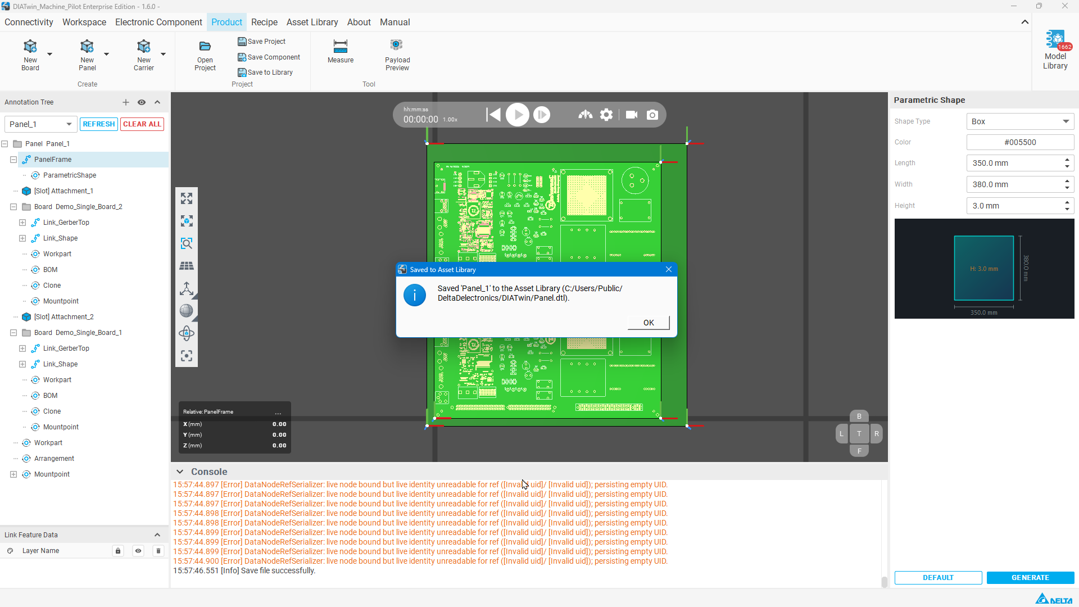Switch to Electronic Component tab
The height and width of the screenshot is (607, 1079).
(x=158, y=22)
